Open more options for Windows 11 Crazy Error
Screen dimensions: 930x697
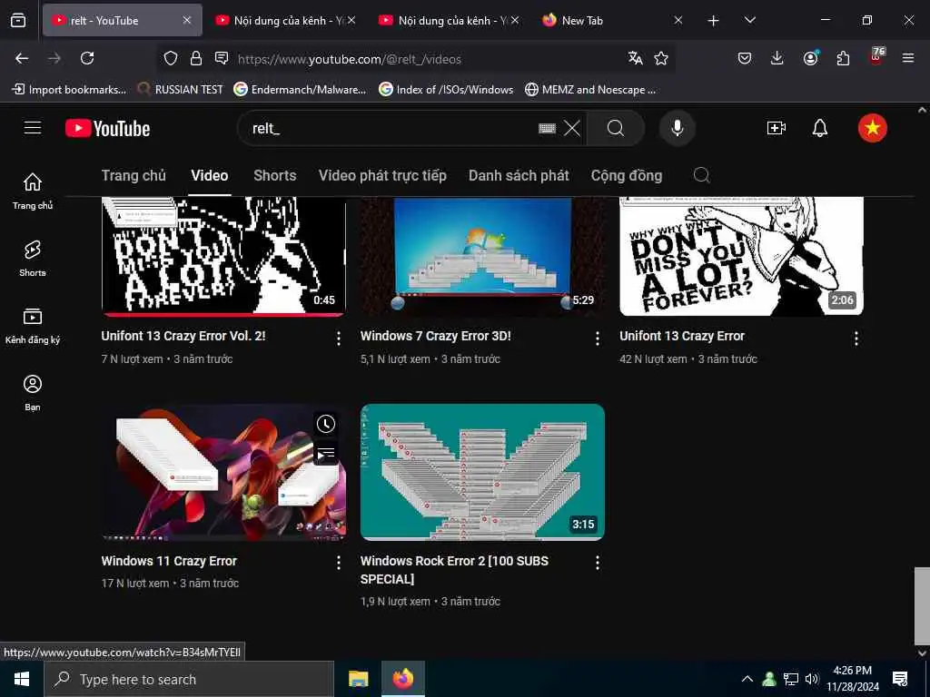tap(339, 563)
